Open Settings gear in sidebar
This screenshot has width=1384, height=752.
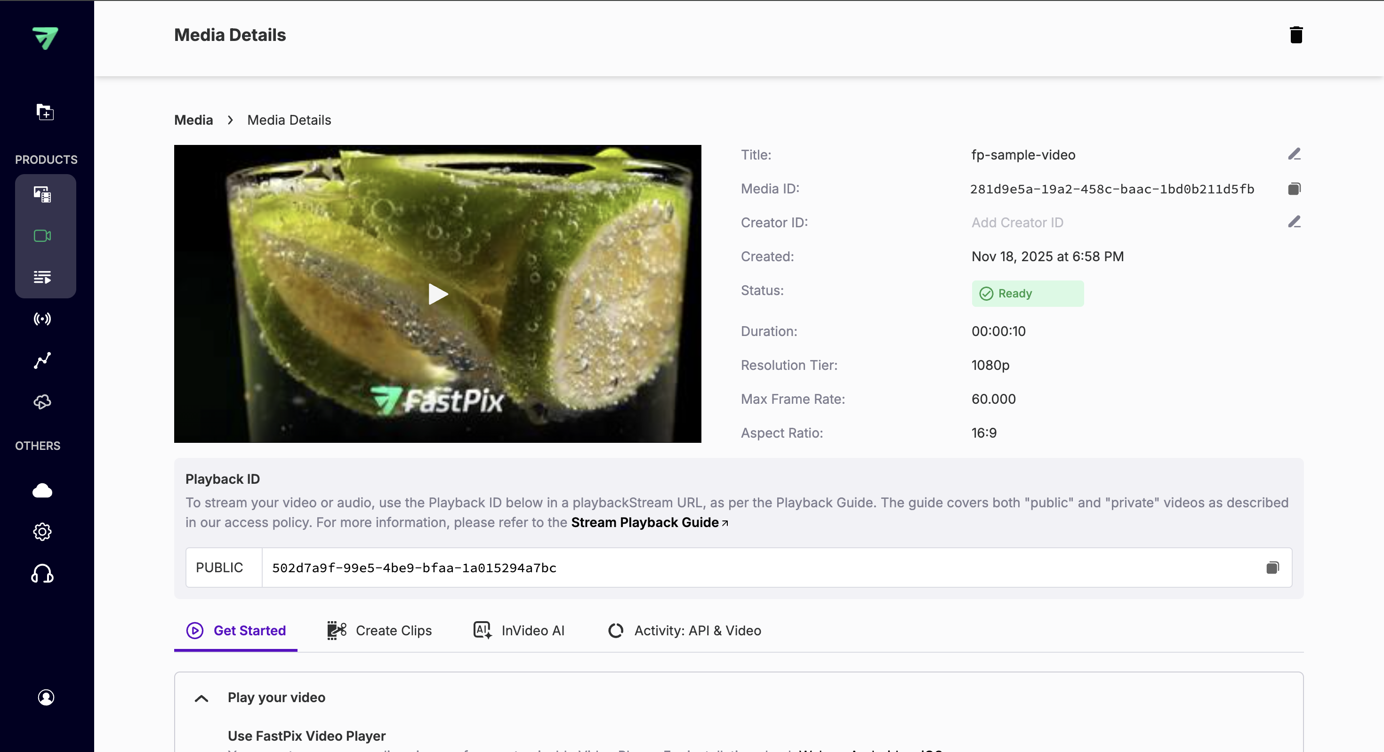42,532
